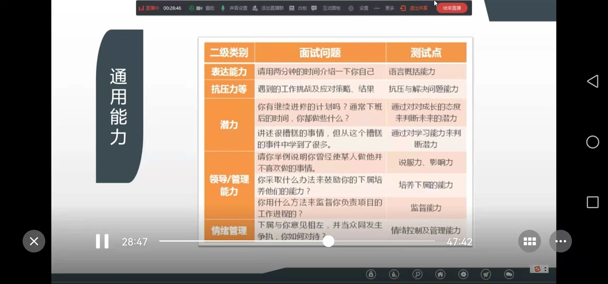The width and height of the screenshot is (608, 284).
Task: Open the 互动面板 interaction panel
Action: point(327,8)
